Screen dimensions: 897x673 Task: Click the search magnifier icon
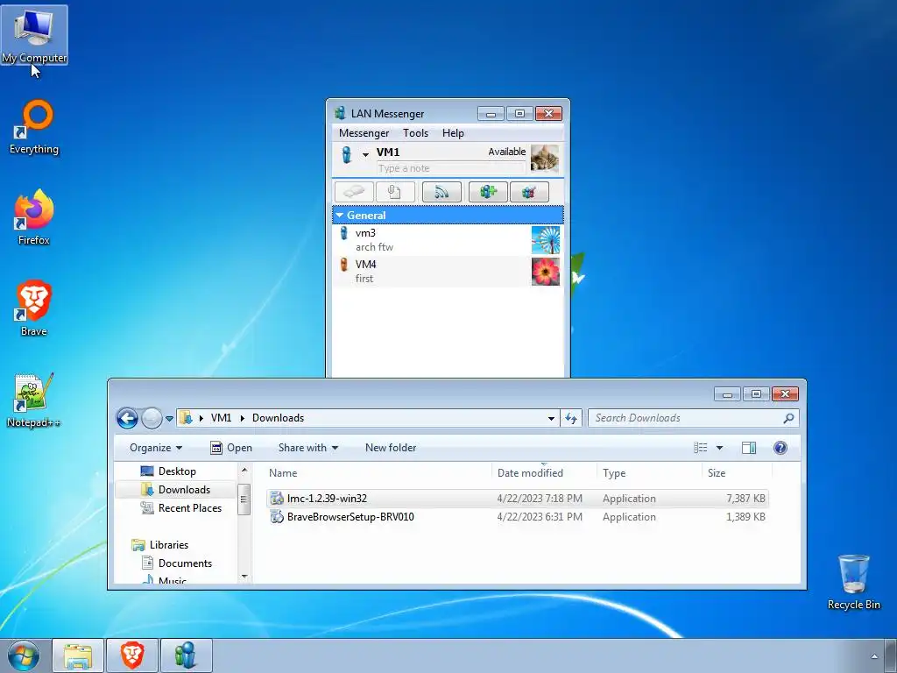789,418
